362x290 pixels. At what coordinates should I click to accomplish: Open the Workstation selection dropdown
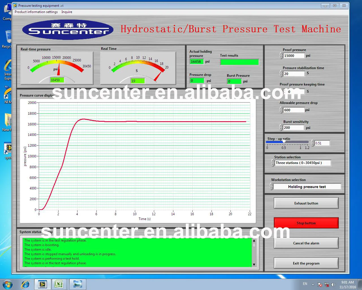(x=307, y=187)
